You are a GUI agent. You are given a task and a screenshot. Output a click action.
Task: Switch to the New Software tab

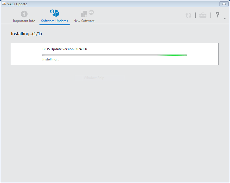[84, 17]
